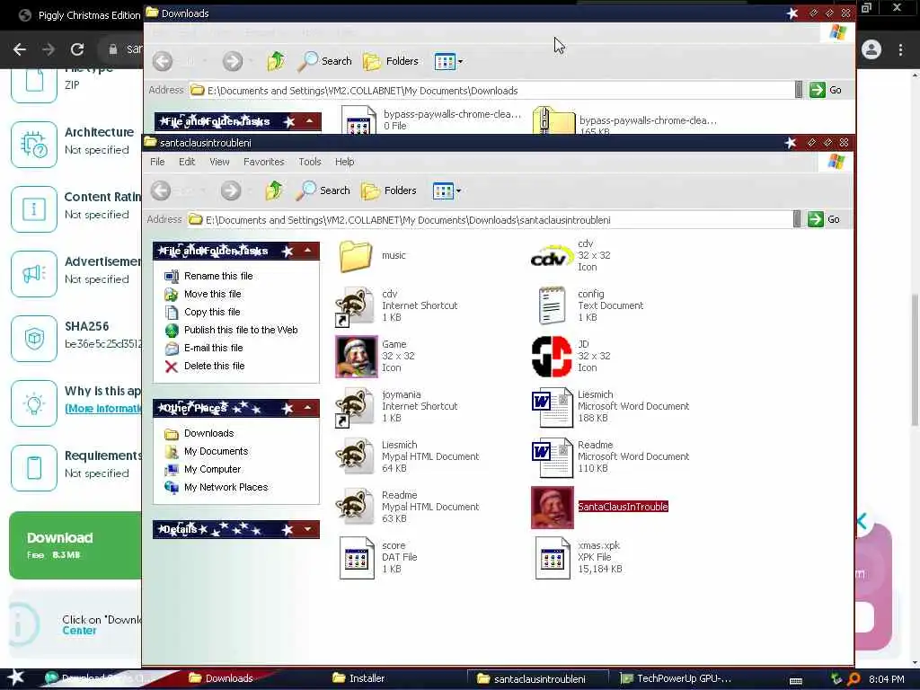Collapse File and Folder Tasks in Downloads window
This screenshot has height=690, width=920.
click(310, 121)
